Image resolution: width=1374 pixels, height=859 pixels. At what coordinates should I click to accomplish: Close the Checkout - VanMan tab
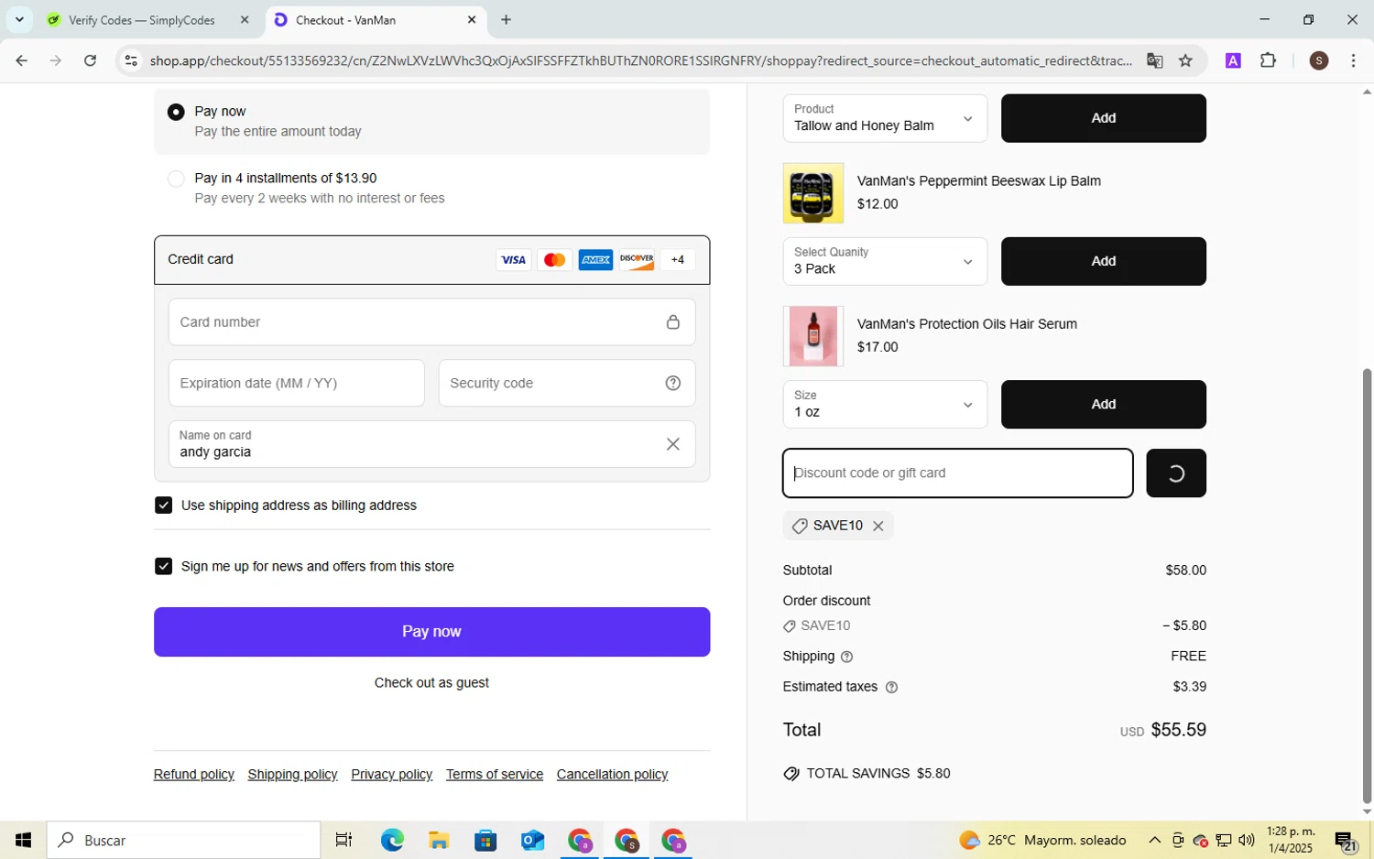(x=472, y=20)
